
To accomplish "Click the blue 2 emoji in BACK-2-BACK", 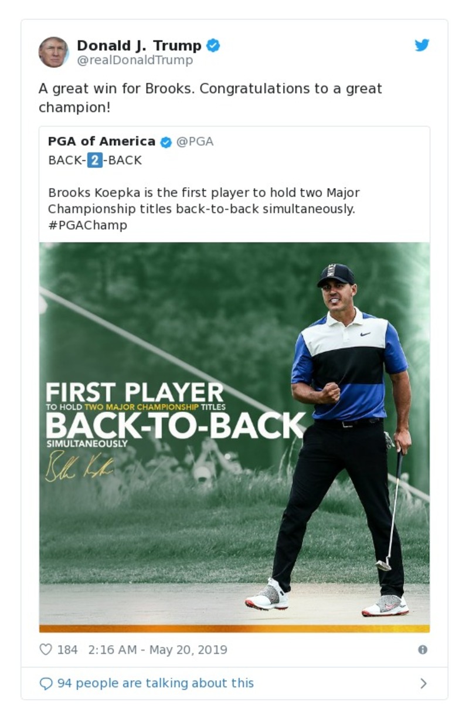I will pos(95,160).
